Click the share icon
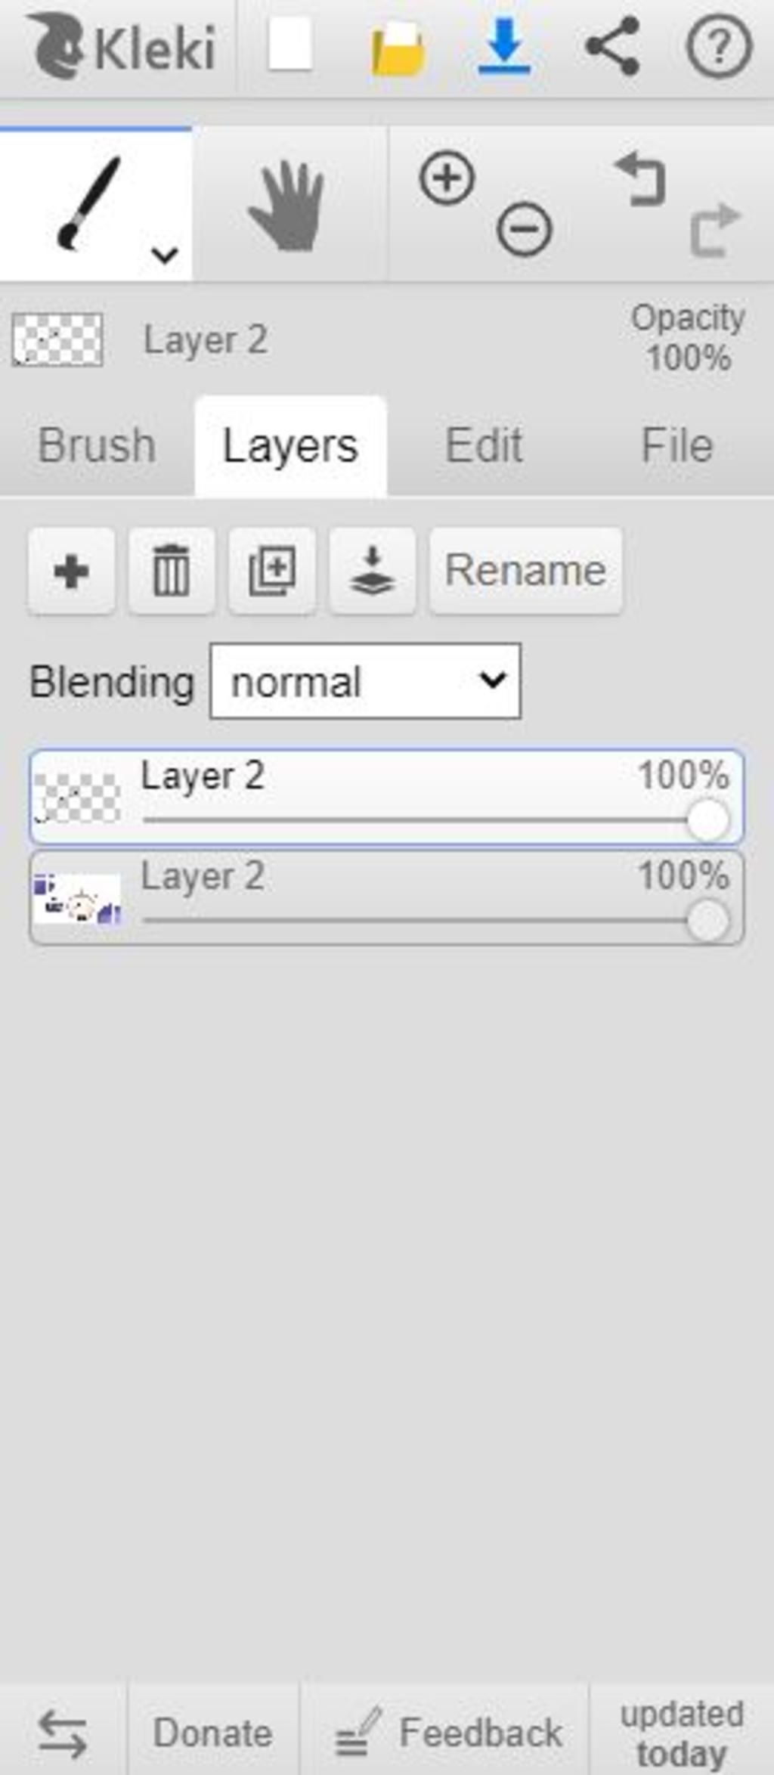The image size is (774, 1775). click(613, 47)
